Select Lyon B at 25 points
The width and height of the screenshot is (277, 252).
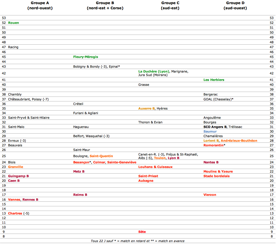tap(173, 158)
